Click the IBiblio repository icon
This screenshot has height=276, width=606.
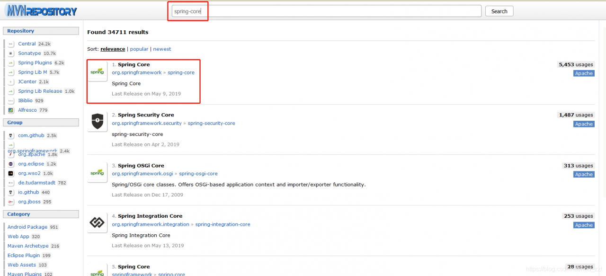coord(11,101)
